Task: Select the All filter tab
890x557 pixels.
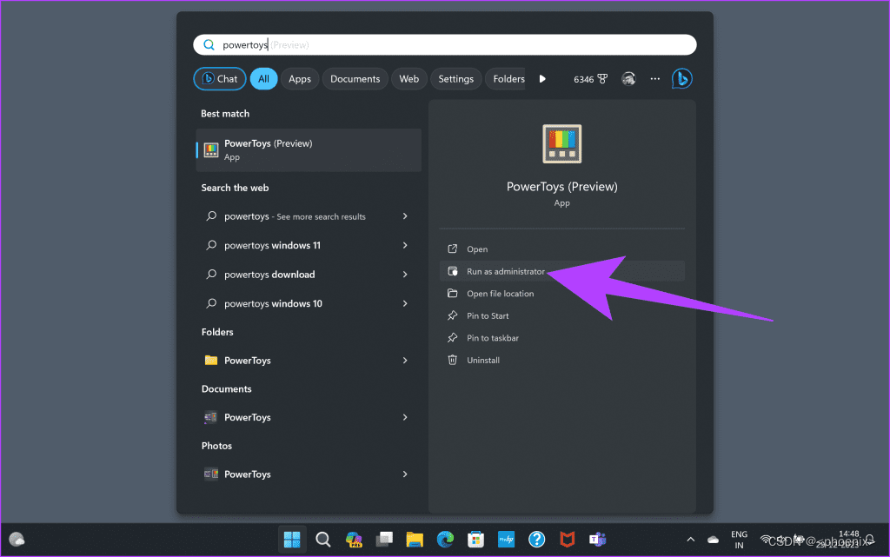Action: coord(263,79)
